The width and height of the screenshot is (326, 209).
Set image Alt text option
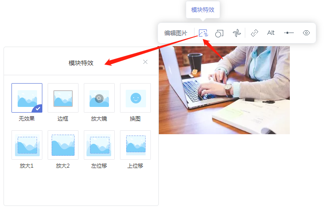pyautogui.click(x=271, y=33)
